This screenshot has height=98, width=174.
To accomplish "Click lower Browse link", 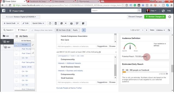I will coord(112,82).
